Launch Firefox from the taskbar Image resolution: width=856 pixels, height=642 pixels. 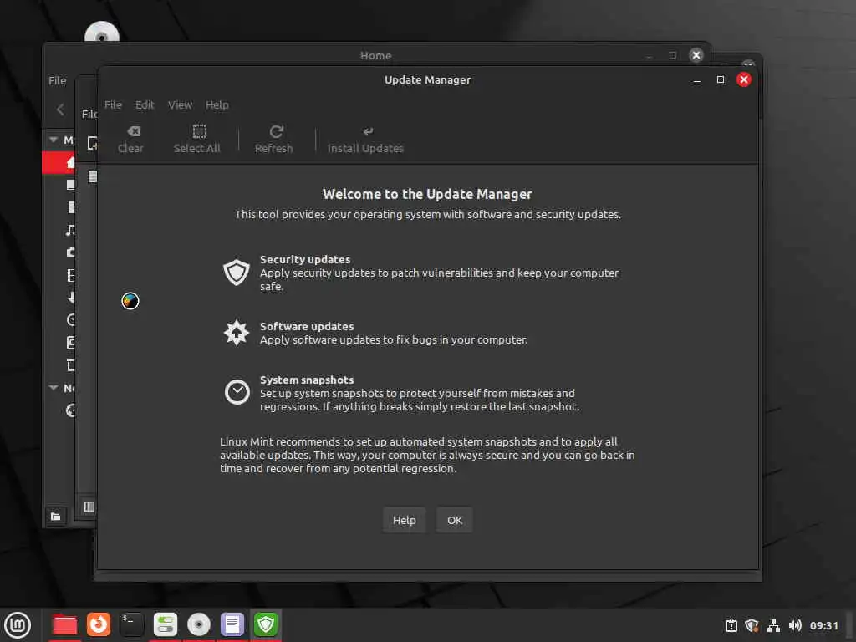(99, 624)
